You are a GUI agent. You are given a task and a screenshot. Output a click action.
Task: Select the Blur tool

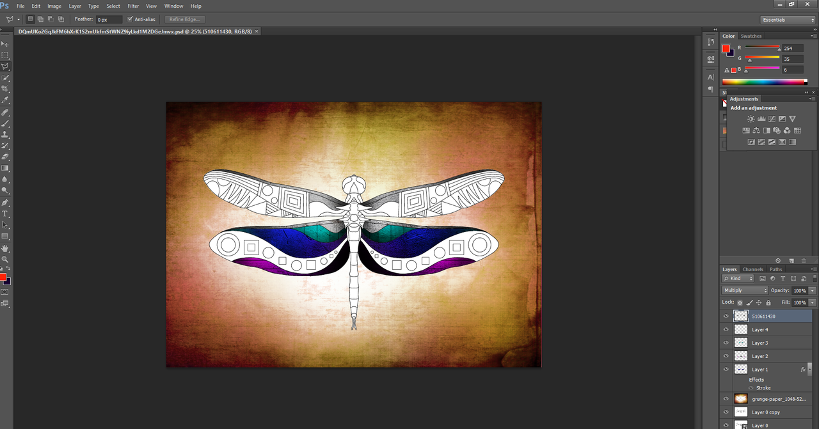5,180
